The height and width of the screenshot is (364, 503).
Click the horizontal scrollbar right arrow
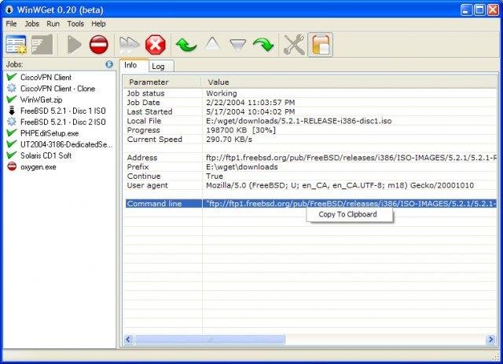[490, 340]
